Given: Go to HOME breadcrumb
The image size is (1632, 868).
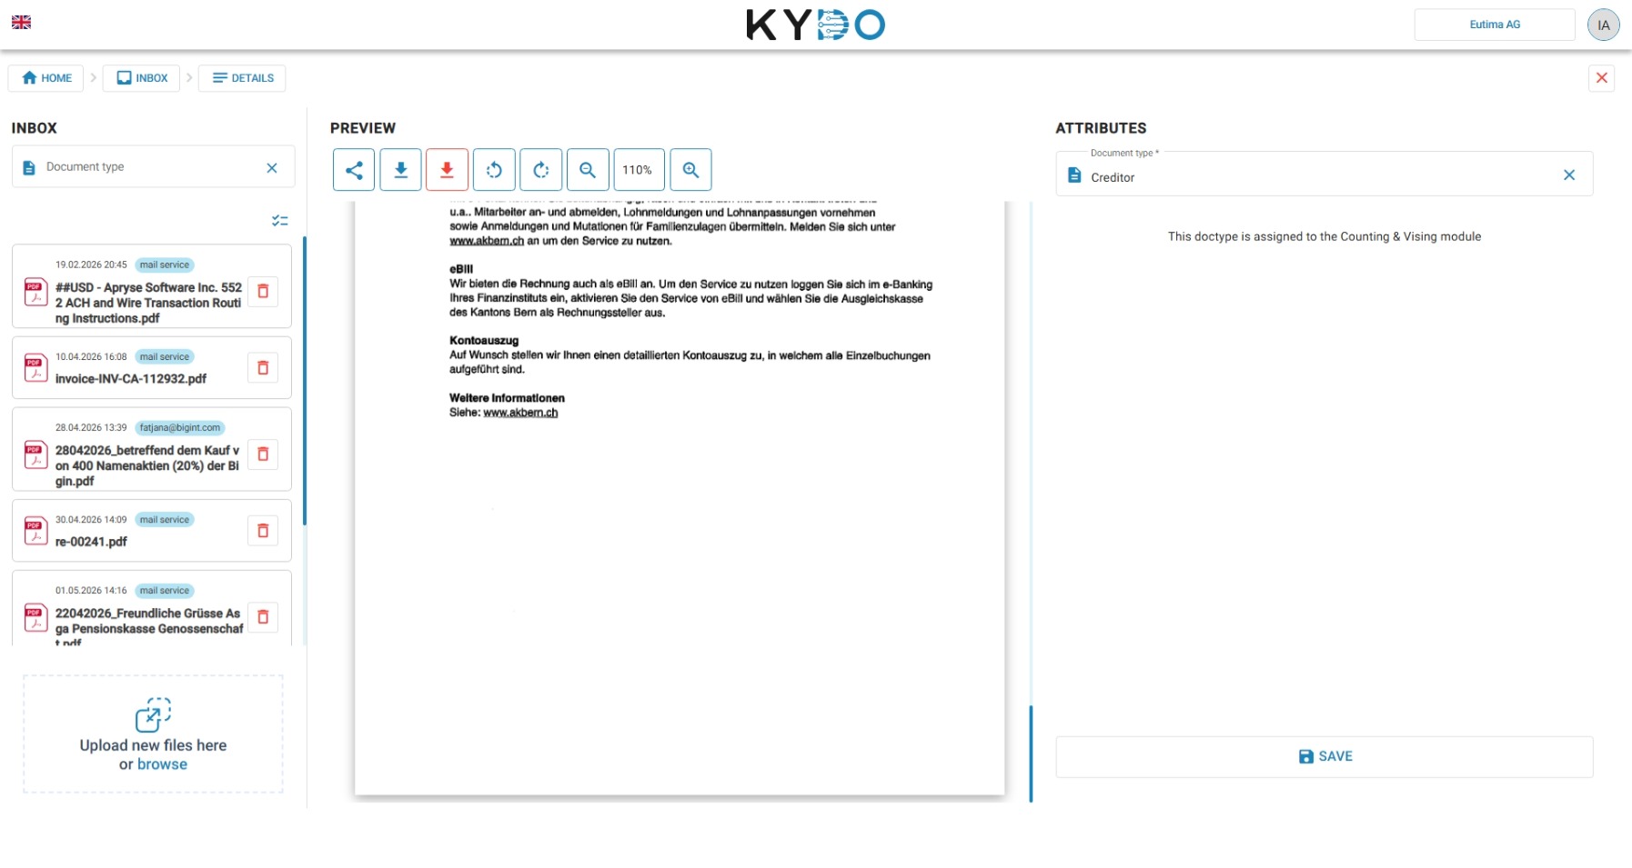Looking at the screenshot, I should [x=46, y=78].
